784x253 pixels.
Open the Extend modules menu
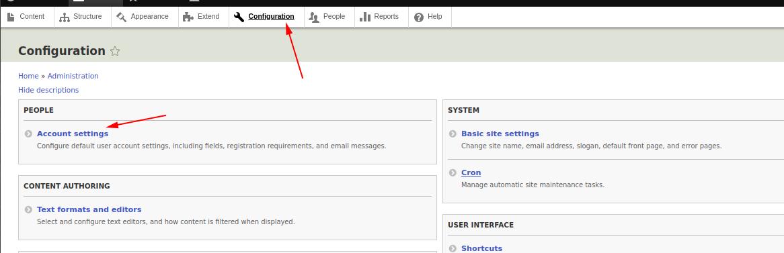click(x=202, y=17)
